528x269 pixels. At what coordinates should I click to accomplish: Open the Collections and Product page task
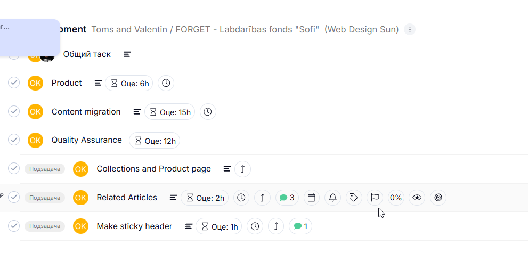(153, 169)
